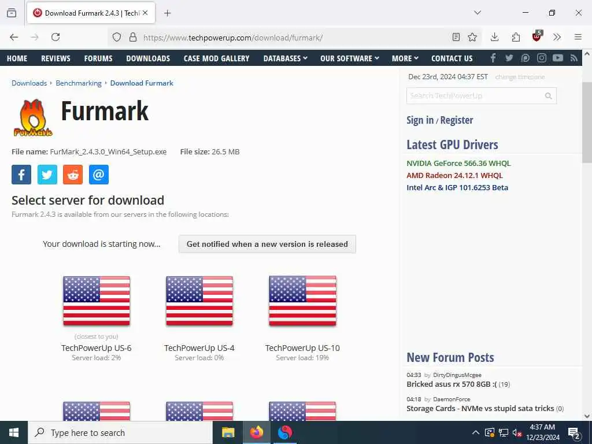Screen dimensions: 592x444
Task: Open Patreon icon in navbar
Action: (x=525, y=58)
